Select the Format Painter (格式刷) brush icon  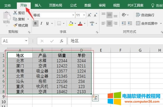pyautogui.click(x=15, y=25)
